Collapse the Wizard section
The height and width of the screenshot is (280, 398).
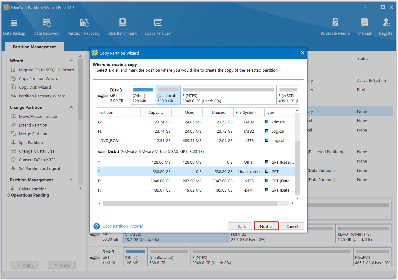[x=71, y=61]
